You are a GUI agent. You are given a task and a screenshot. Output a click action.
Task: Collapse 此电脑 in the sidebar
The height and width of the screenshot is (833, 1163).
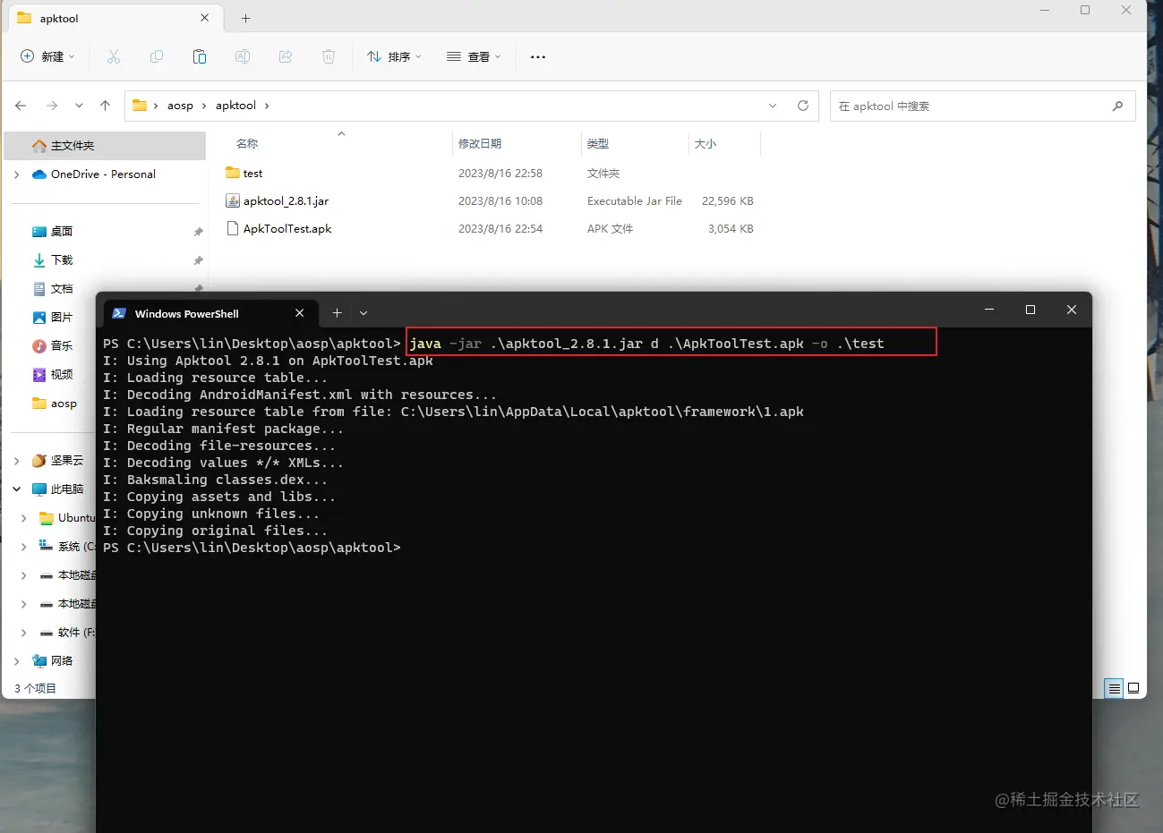(x=16, y=489)
